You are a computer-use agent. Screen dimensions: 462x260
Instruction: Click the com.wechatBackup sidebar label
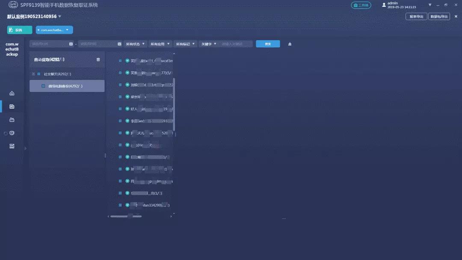[12, 49]
